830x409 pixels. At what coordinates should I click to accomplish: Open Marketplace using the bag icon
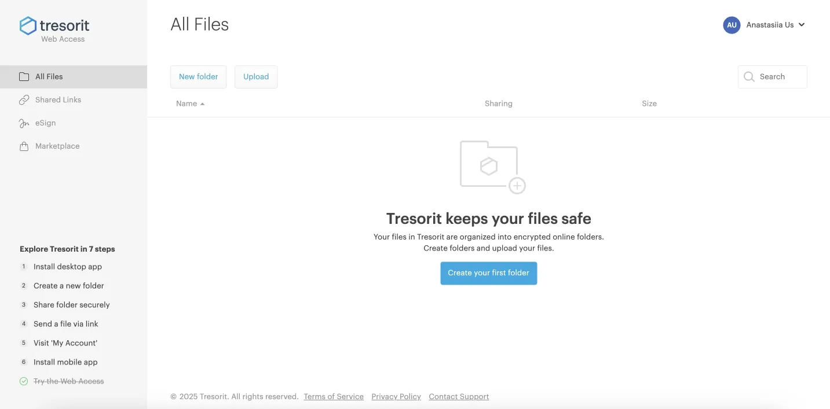(23, 146)
